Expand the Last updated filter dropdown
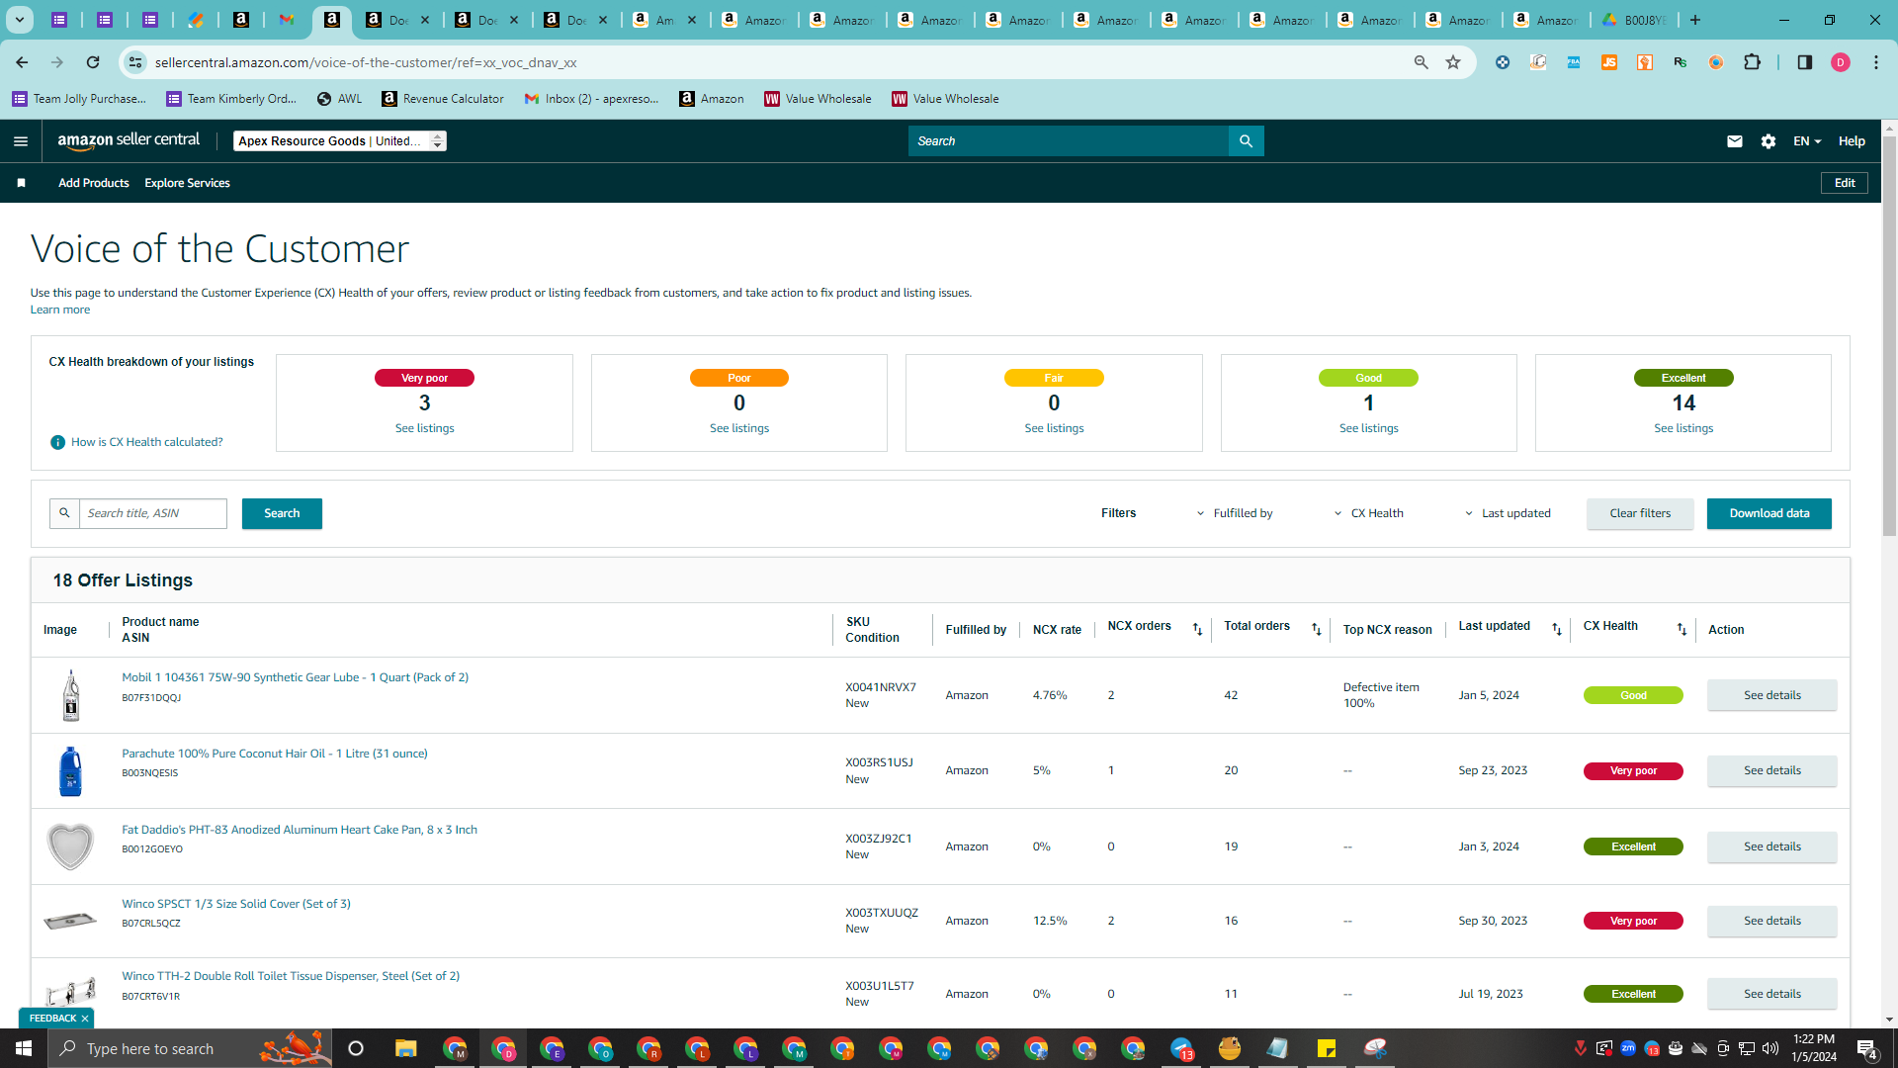 pyautogui.click(x=1508, y=513)
